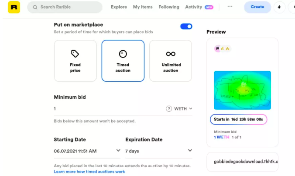This screenshot has height=176, width=295.
Task: Click the lightning bolt icon button
Action: coord(279,7)
